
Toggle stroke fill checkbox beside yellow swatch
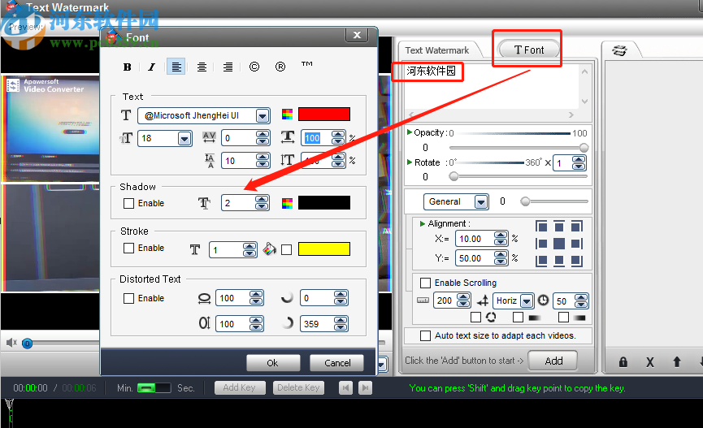[x=287, y=249]
